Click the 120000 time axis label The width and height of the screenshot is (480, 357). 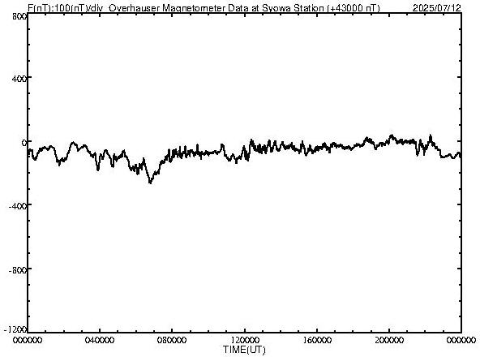click(245, 340)
